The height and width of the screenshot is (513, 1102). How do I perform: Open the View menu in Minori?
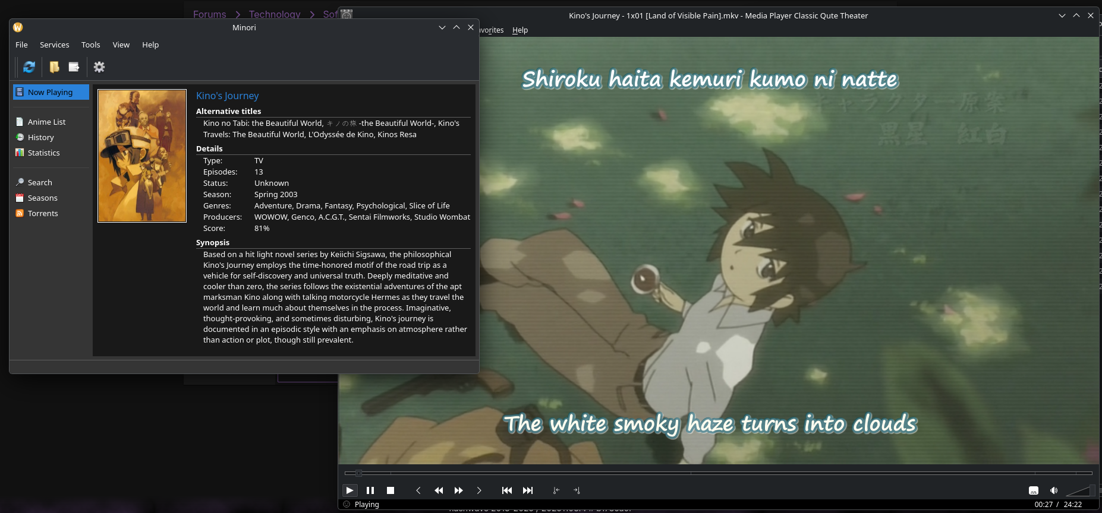[x=121, y=45]
